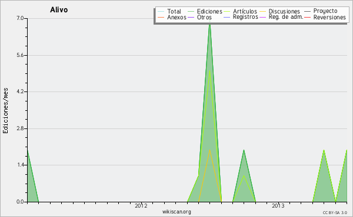Click the orange Discusiones peak inside tall spike
Screen dimensions: 353x217
[210, 150]
